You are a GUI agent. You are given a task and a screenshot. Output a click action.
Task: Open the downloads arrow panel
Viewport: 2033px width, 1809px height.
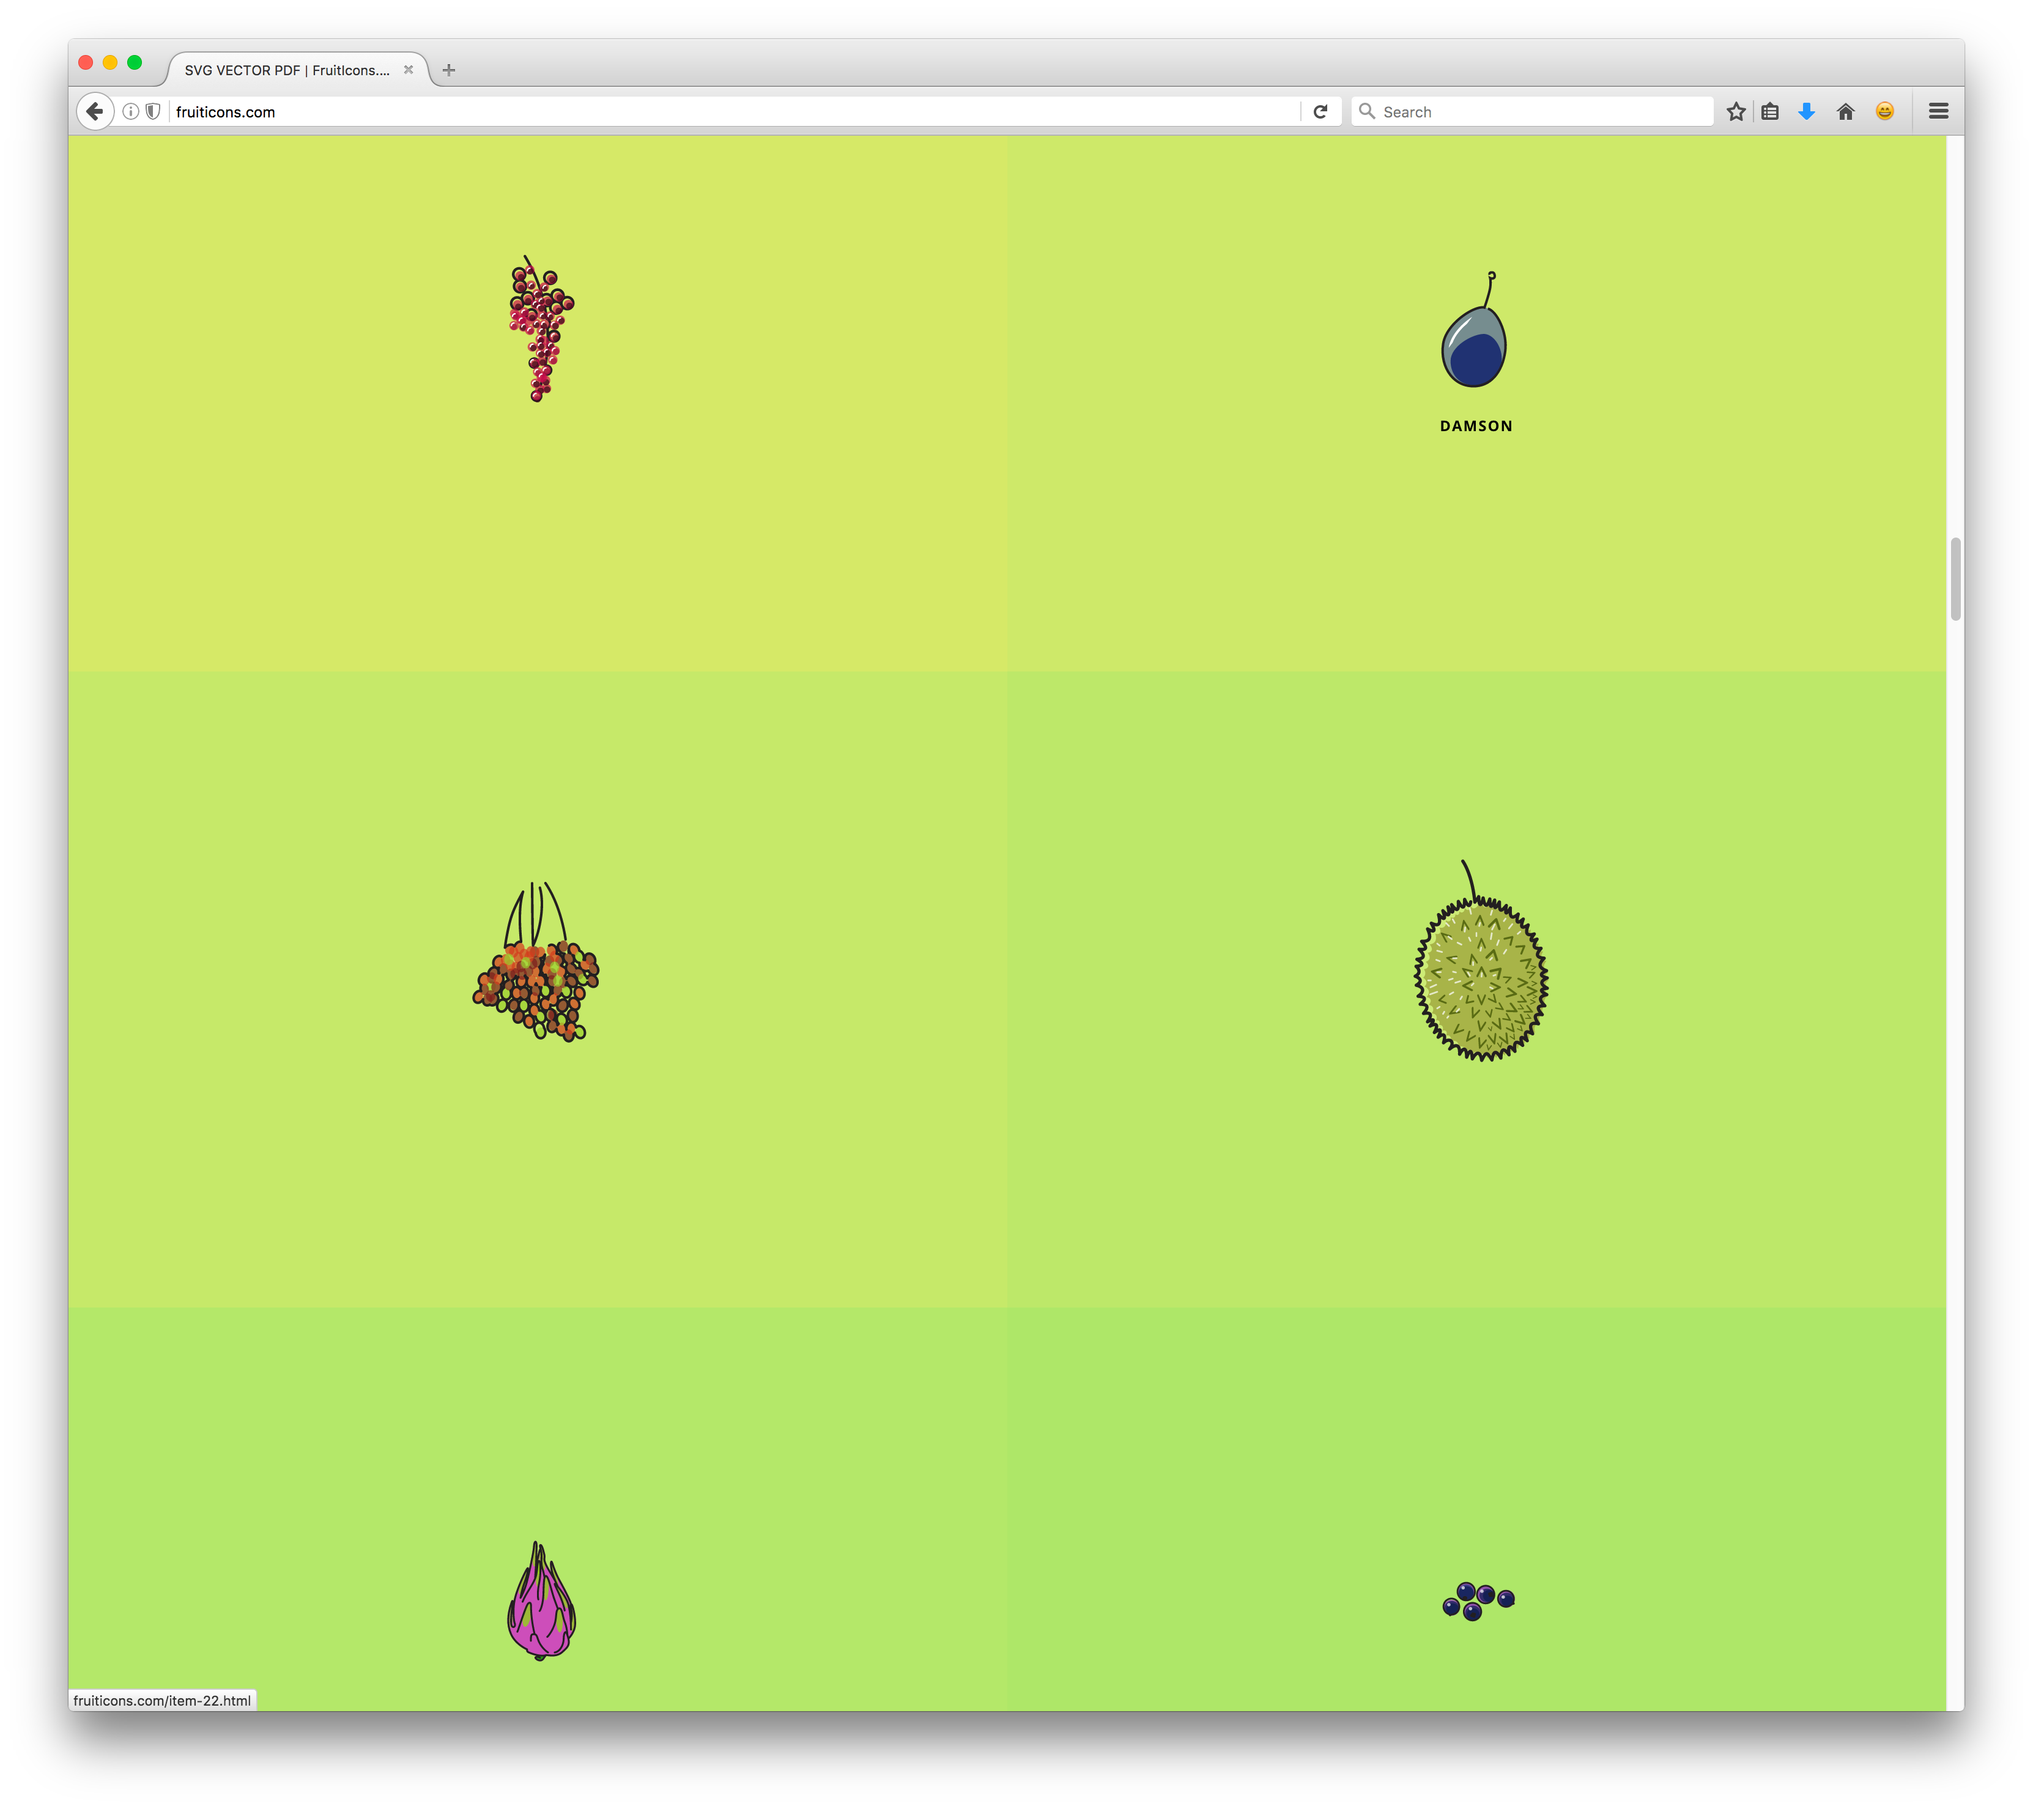click(1806, 111)
